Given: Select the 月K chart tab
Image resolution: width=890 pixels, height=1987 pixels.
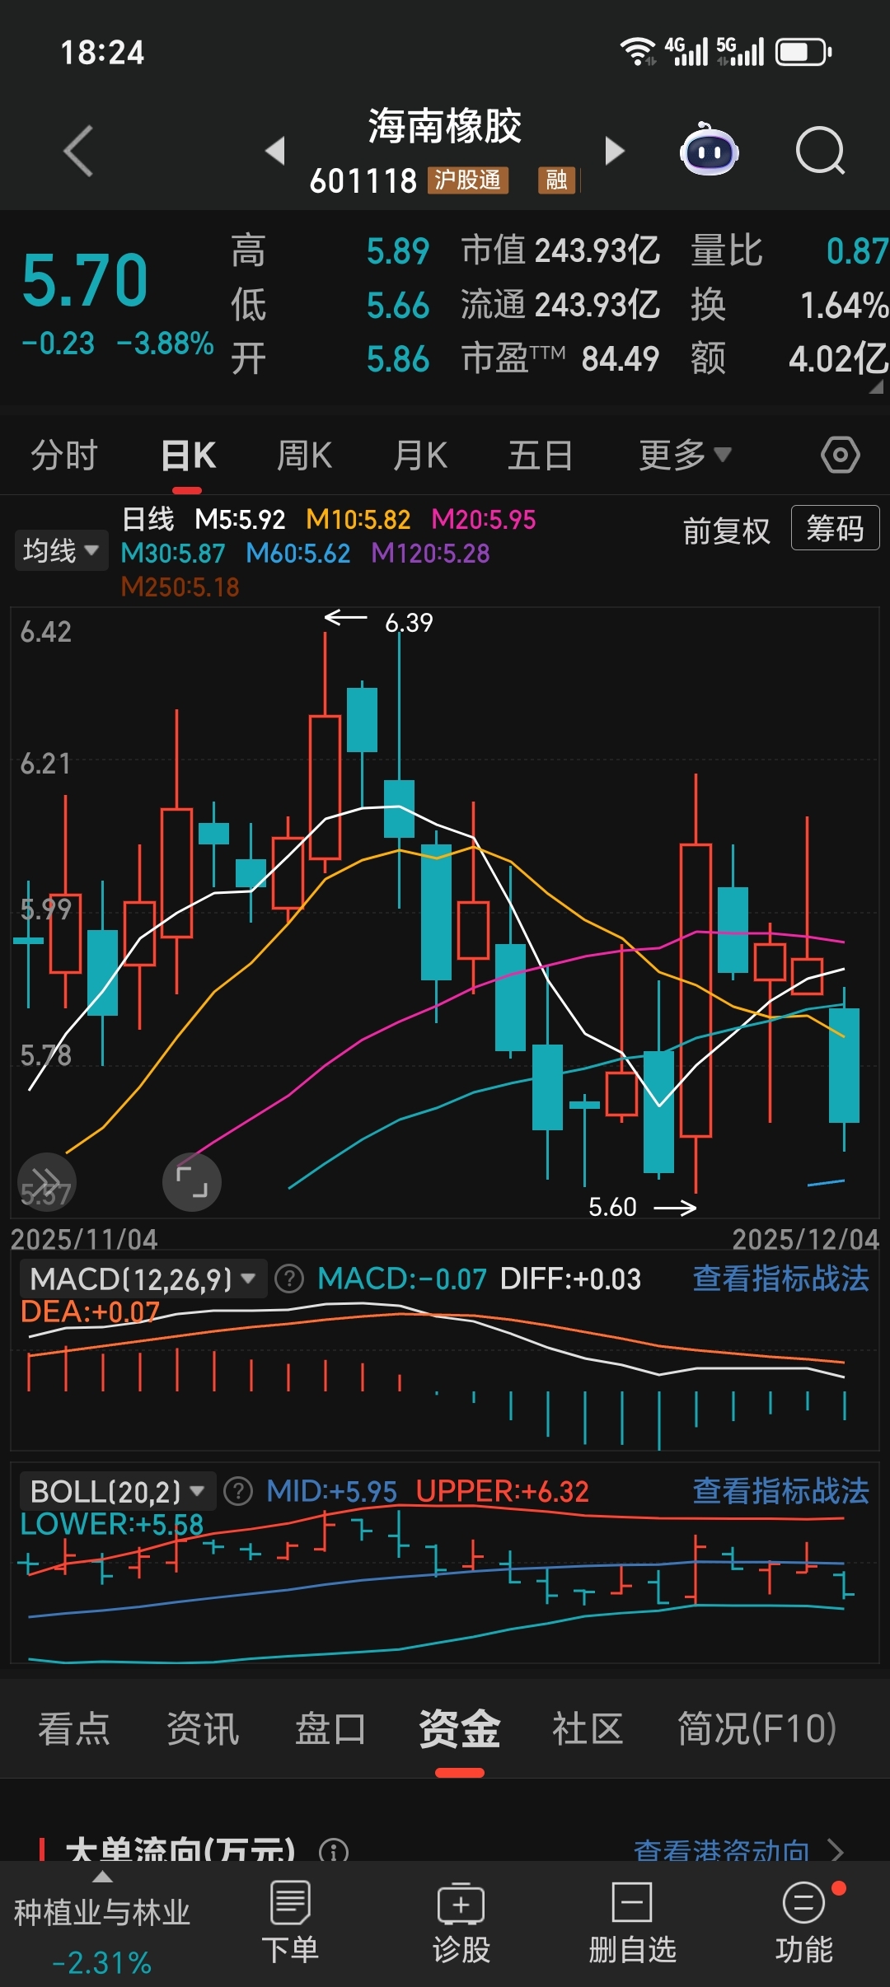Looking at the screenshot, I should pyautogui.click(x=420, y=455).
